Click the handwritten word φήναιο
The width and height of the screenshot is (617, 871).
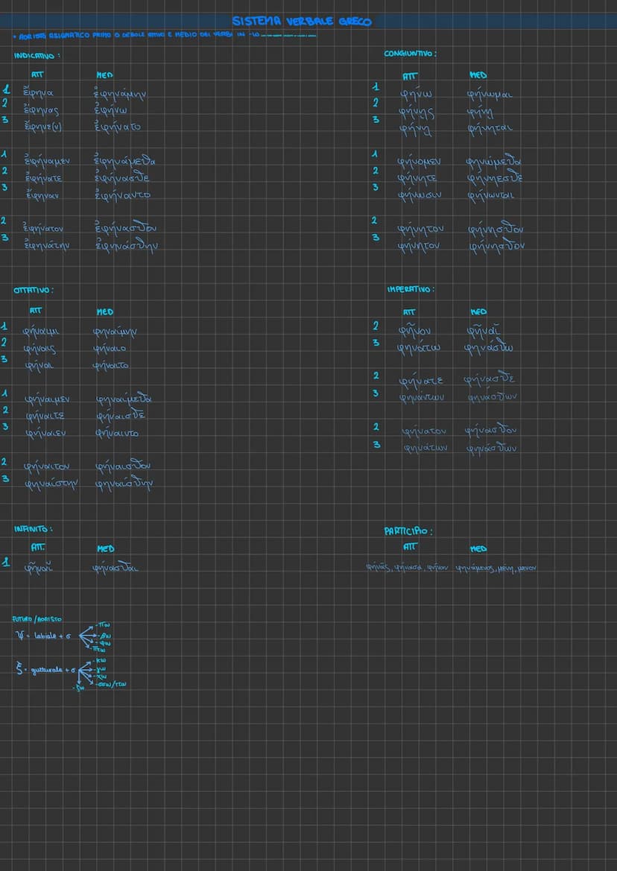click(x=110, y=349)
